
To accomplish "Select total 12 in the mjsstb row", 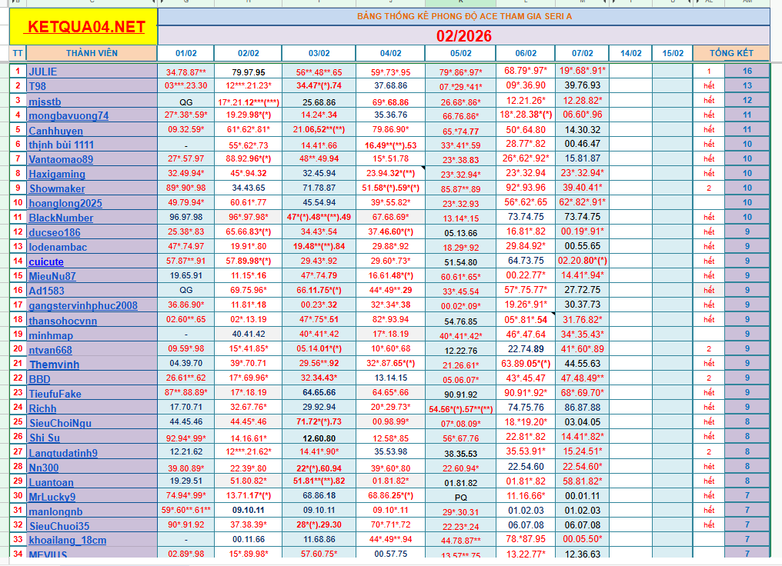I will click(747, 100).
